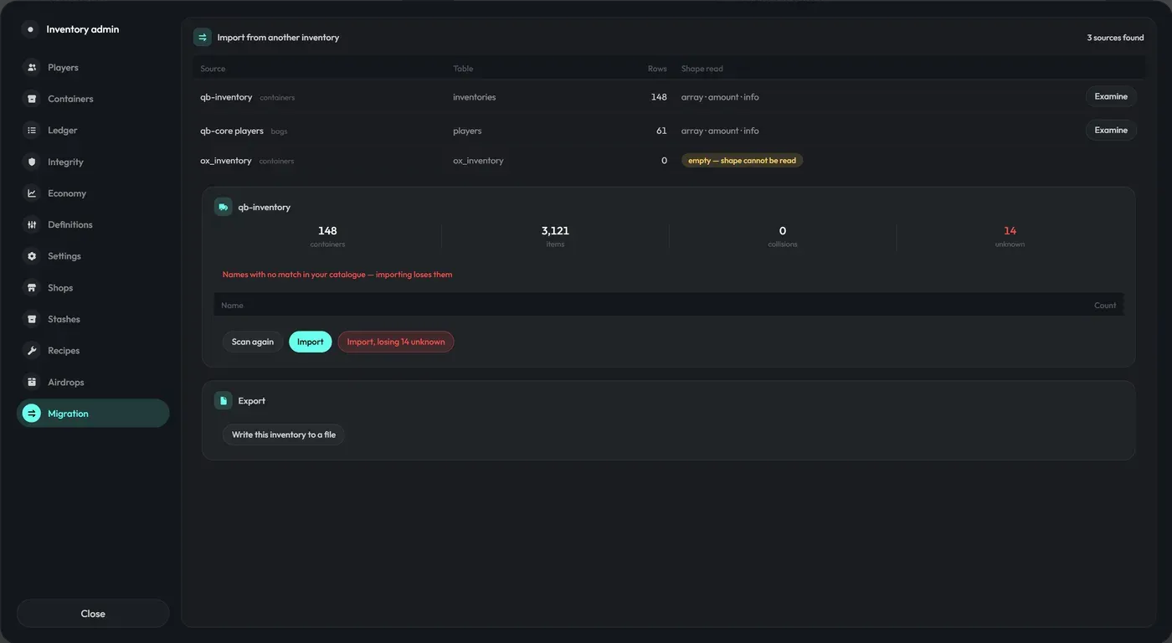Select the ox_inventory source name
This screenshot has width=1172, height=643.
(226, 161)
